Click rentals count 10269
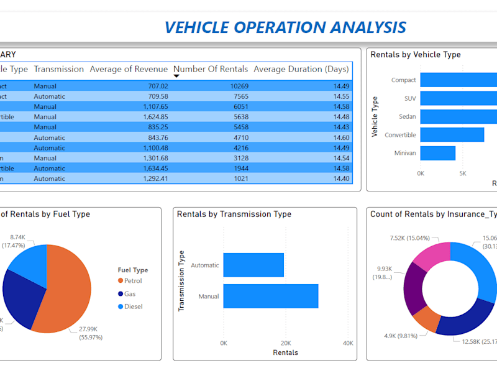The height and width of the screenshot is (373, 497). (239, 86)
